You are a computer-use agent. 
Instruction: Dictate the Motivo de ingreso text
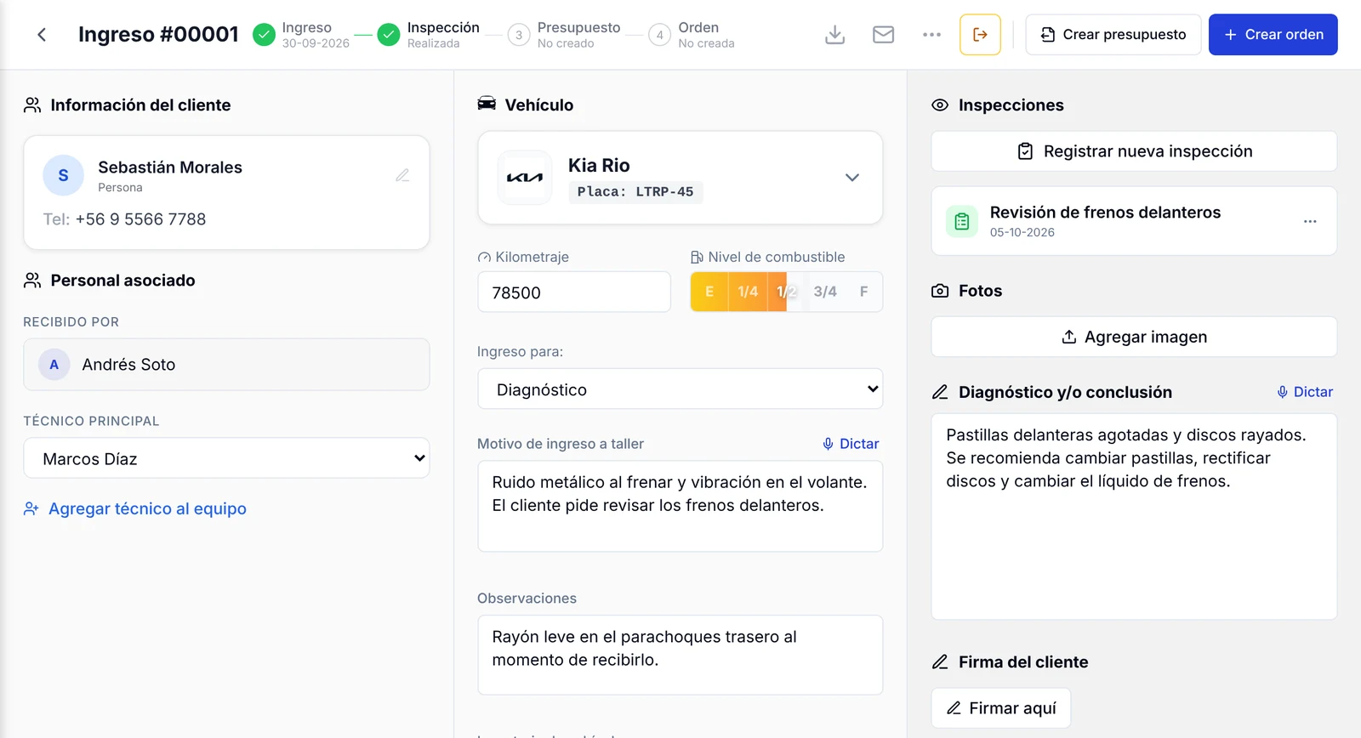coord(851,444)
